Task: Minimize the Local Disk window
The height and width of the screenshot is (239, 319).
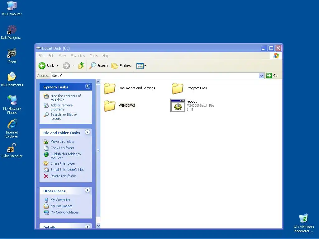Action: pos(264,48)
